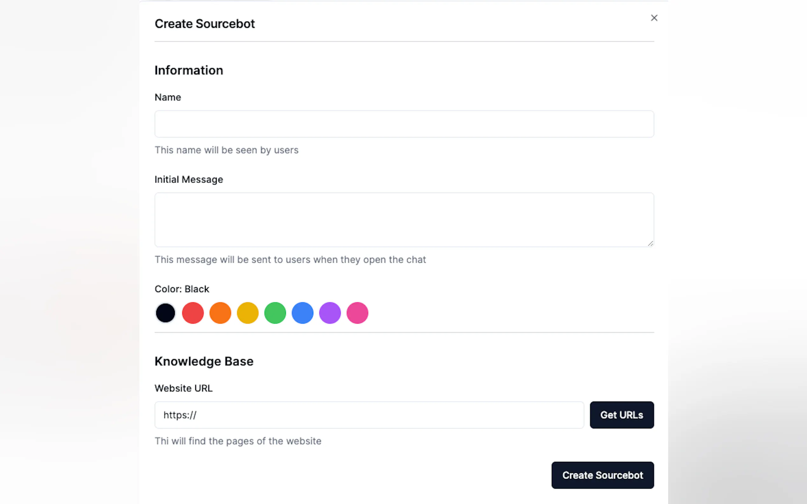
Task: Click the Initial Message text area
Action: pos(404,220)
